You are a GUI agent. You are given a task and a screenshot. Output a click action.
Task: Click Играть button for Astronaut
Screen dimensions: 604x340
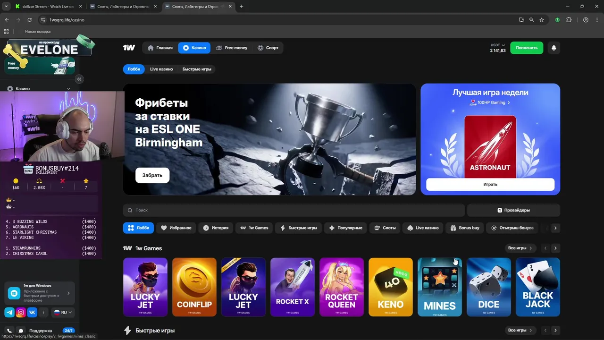pyautogui.click(x=490, y=184)
